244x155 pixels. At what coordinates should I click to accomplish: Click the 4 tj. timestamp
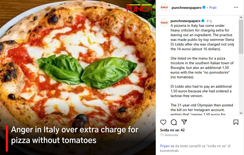209,21
